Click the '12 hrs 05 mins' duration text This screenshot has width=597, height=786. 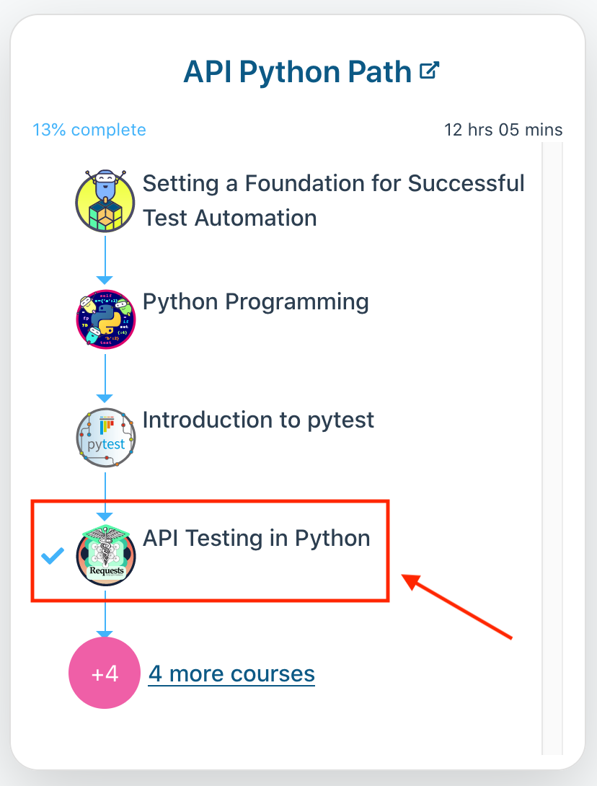click(x=503, y=130)
